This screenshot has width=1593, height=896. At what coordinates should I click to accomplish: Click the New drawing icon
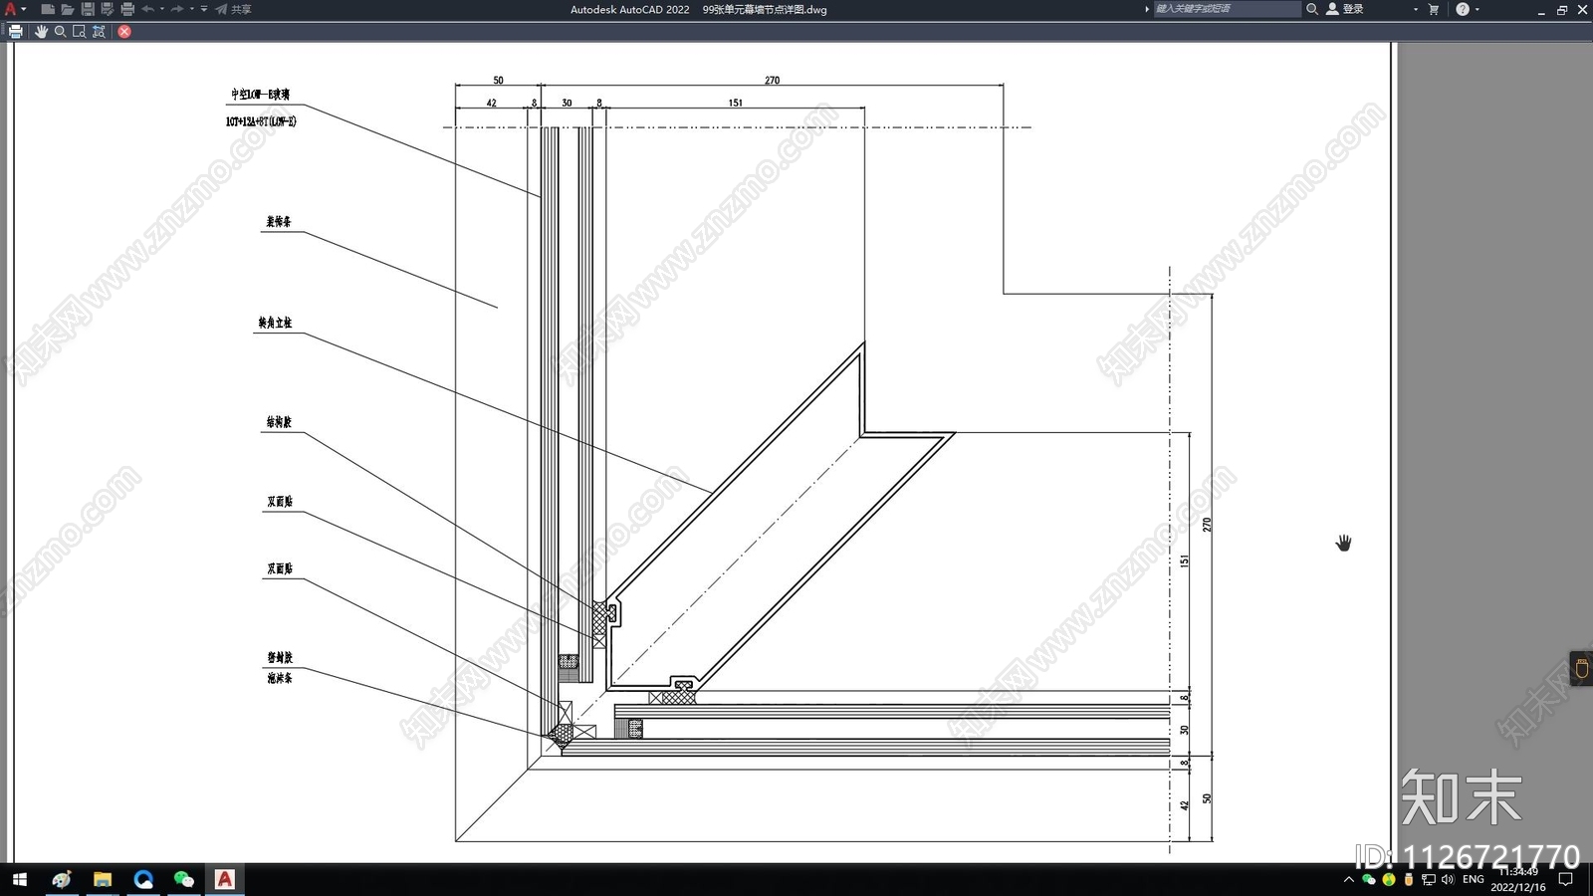click(x=47, y=9)
